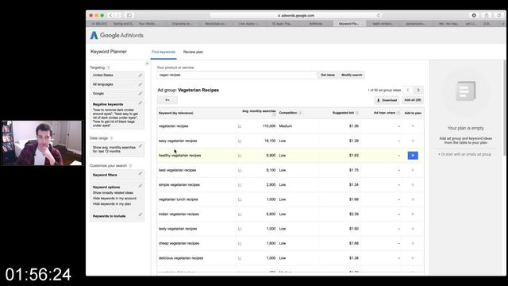
Task: Click Safari address bar adwords.google.com
Action: point(296,16)
